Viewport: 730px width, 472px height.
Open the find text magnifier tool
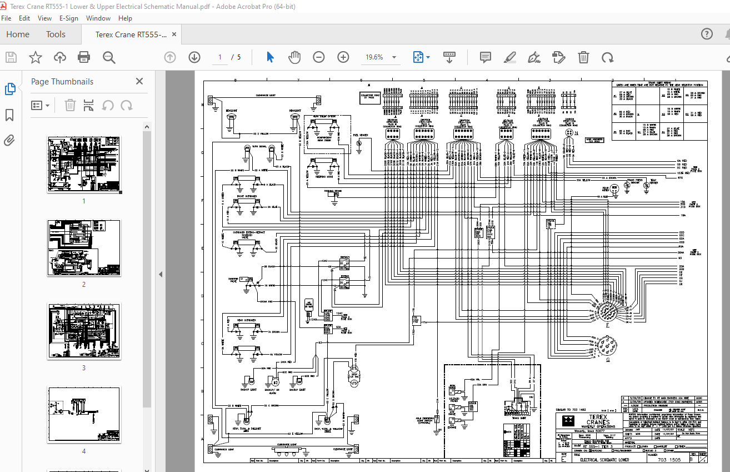pos(109,57)
